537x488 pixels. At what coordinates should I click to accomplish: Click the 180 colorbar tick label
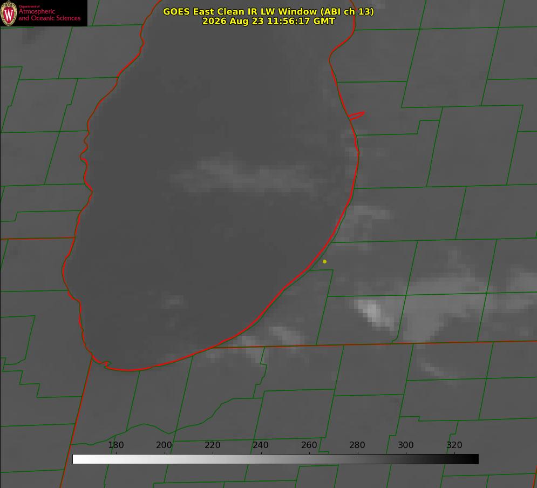115,445
